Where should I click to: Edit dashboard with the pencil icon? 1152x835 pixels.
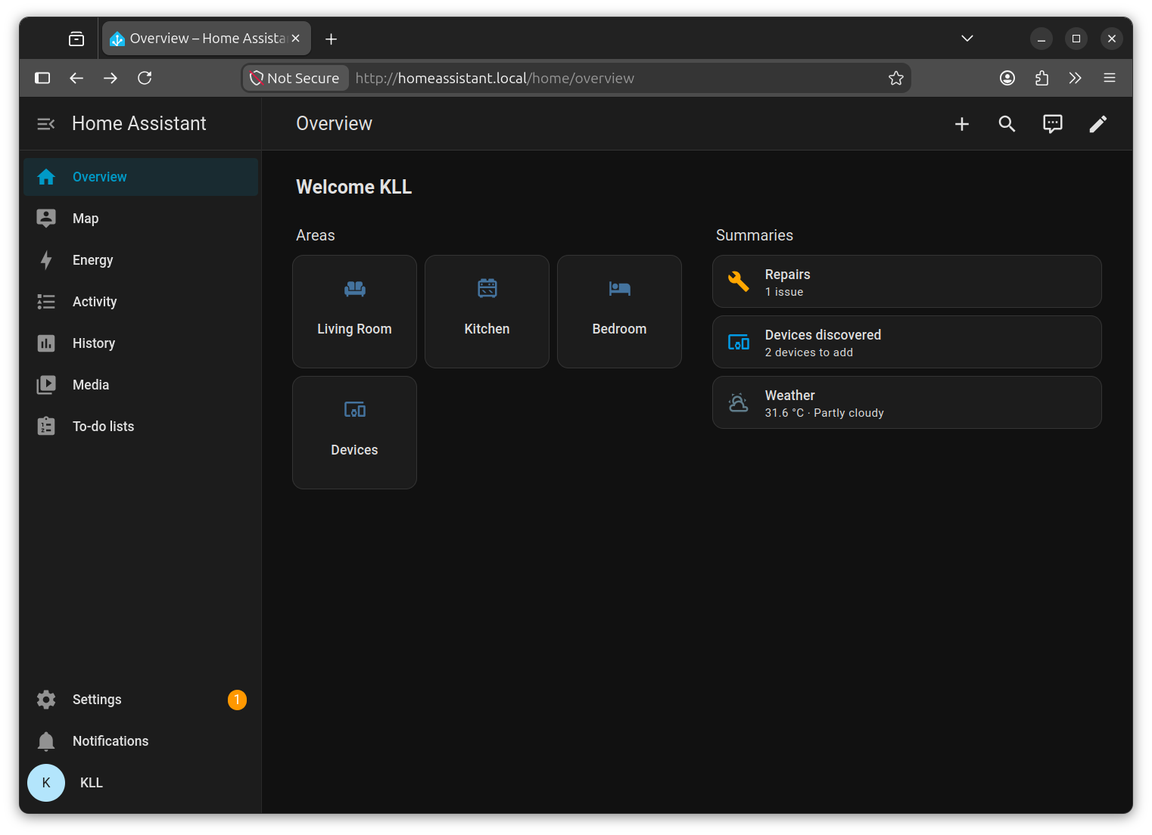point(1098,124)
